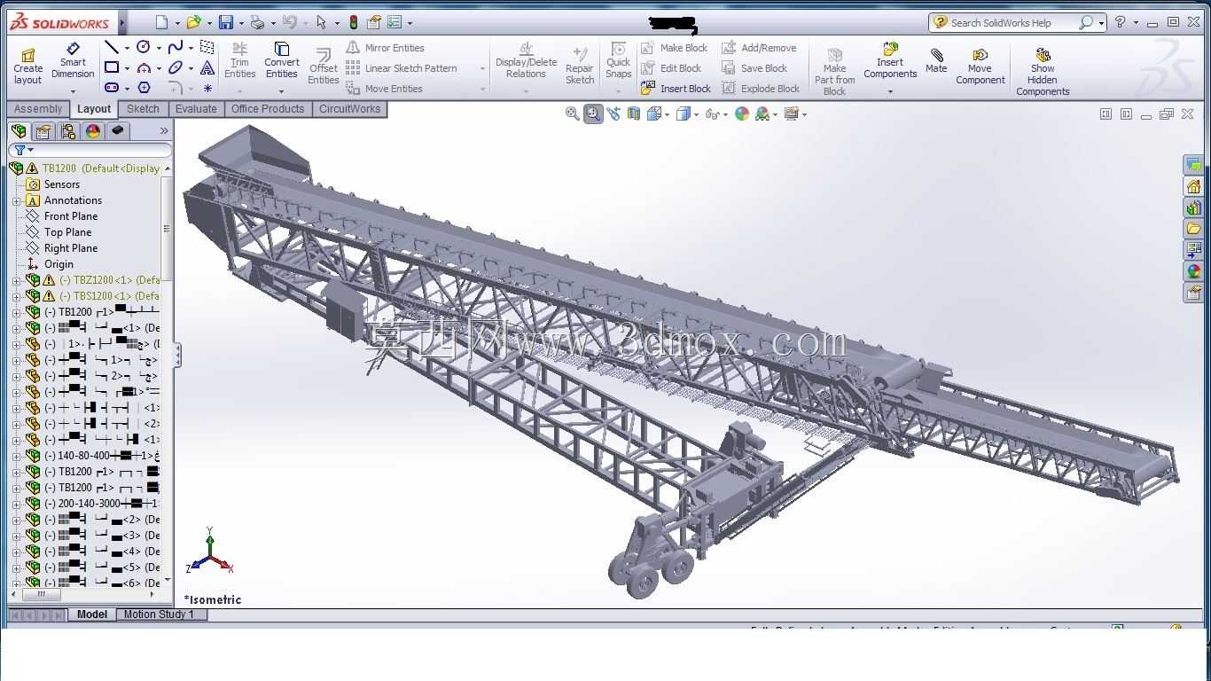Select the Spline sketch tool
Image resolution: width=1211 pixels, height=681 pixels.
(x=176, y=47)
